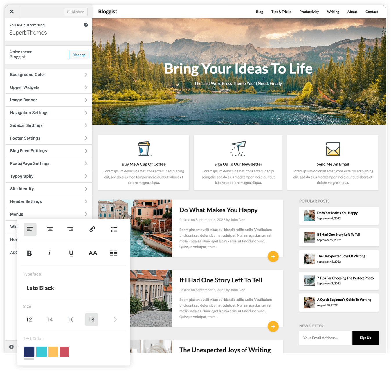Open The Unexpected Joys of Writing post title
This screenshot has width=391, height=371.
pos(225,350)
